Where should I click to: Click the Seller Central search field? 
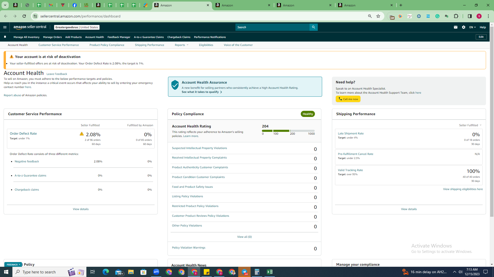click(272, 27)
